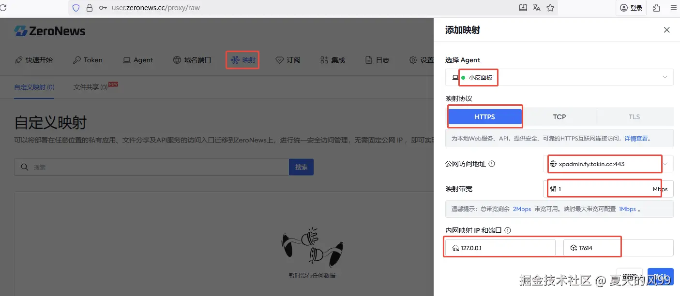Open the Token menu item
This screenshot has height=296, width=680.
pyautogui.click(x=88, y=60)
